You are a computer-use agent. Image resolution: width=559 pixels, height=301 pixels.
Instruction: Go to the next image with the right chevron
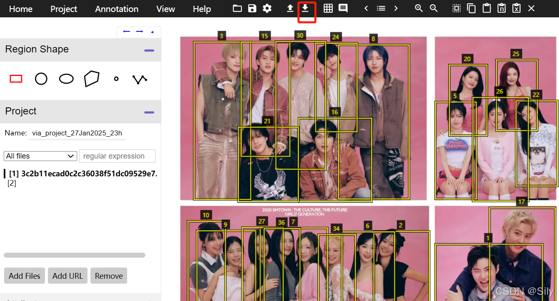pos(396,8)
